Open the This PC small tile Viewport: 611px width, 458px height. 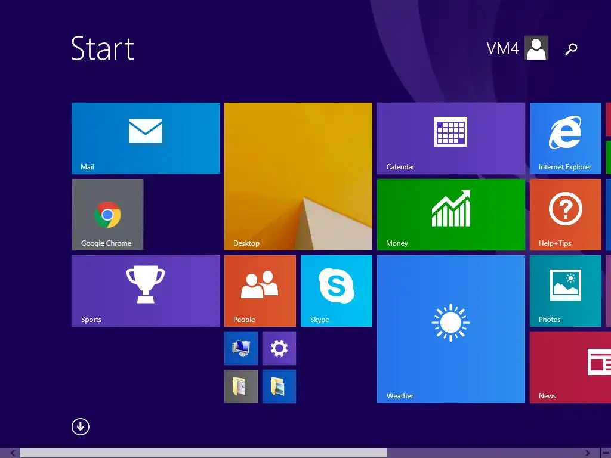(241, 348)
